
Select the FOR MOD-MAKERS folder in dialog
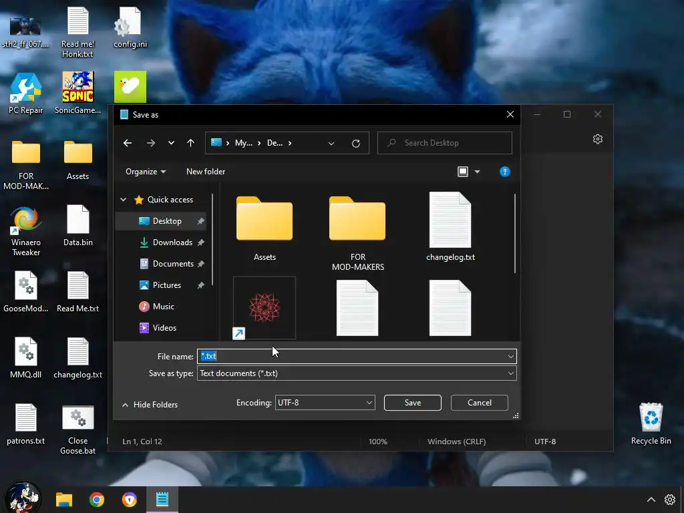coord(358,232)
